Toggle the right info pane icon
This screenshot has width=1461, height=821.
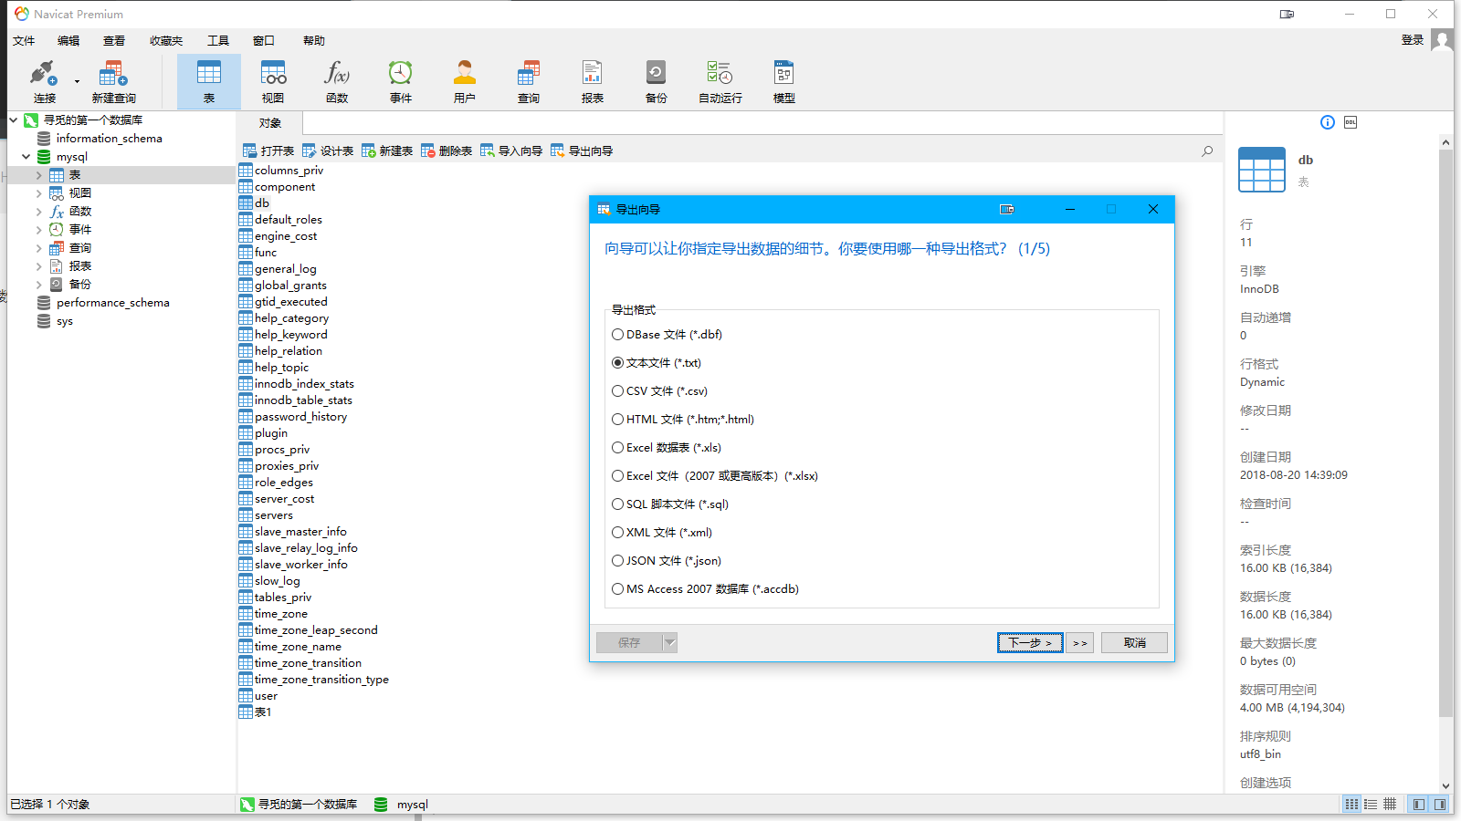point(1440,805)
